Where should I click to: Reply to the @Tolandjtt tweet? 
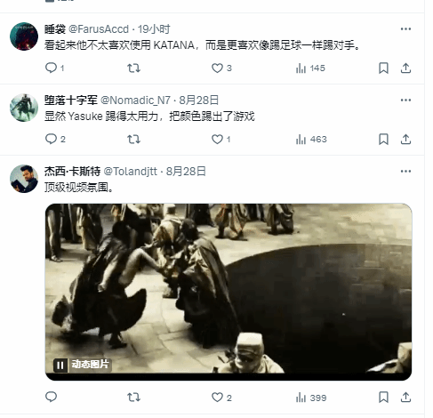pyautogui.click(x=51, y=397)
